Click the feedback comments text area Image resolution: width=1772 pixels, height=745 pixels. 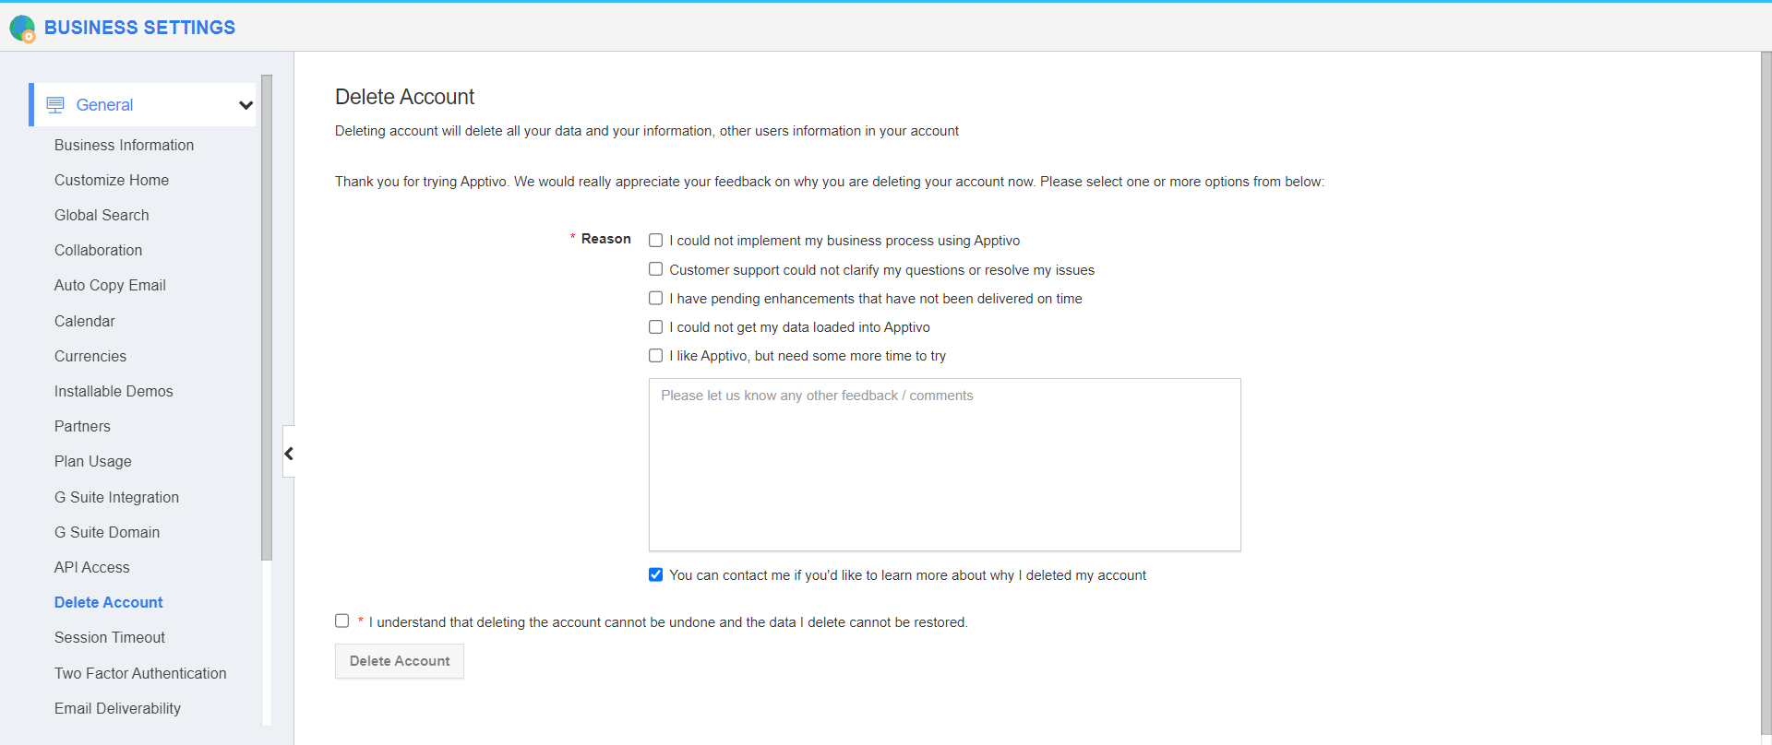944,464
